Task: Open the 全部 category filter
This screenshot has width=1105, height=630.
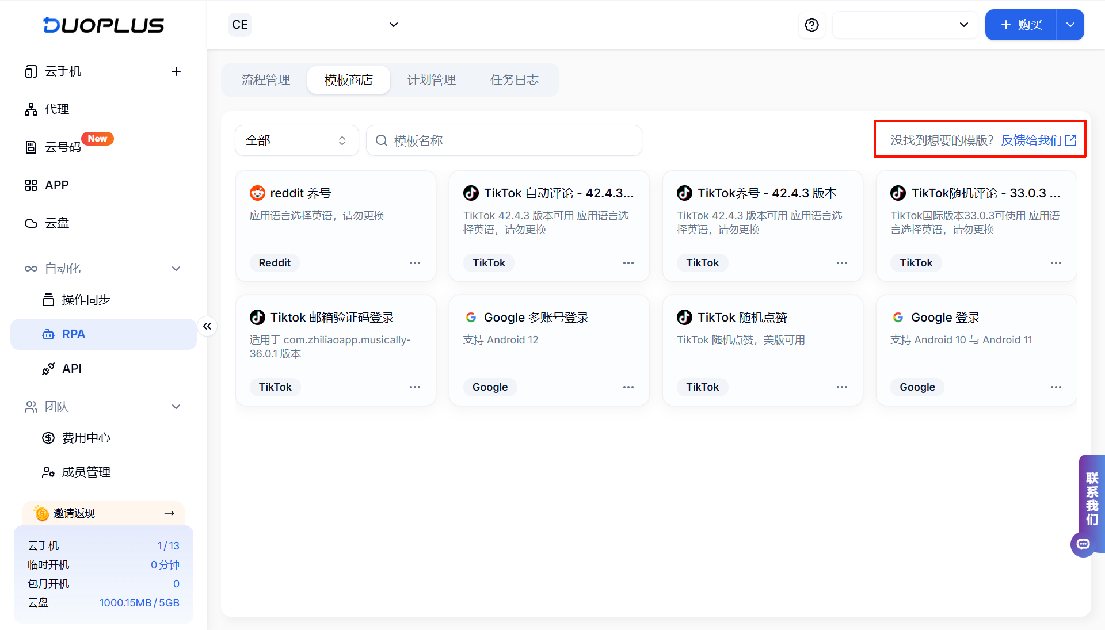Action: pyautogui.click(x=297, y=140)
